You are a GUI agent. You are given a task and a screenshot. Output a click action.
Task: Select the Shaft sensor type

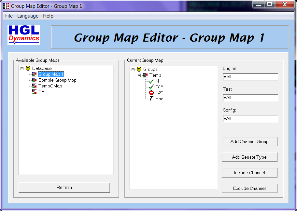pos(161,99)
